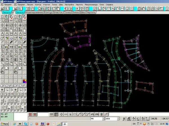Click the long command input field at bottom
This screenshot has width=169, height=126.
coord(139,115)
